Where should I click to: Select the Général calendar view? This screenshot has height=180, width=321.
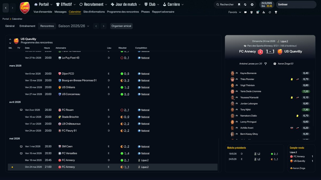pos(10,26)
